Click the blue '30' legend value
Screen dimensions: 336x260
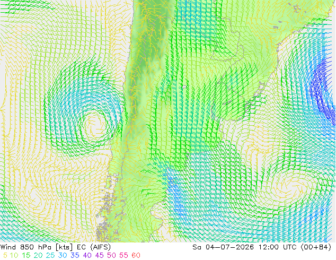point(63,255)
